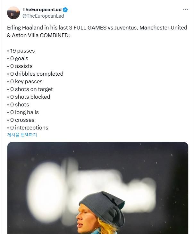Click the "0 goals" bullet line
The image size is (195, 234).
18,58
